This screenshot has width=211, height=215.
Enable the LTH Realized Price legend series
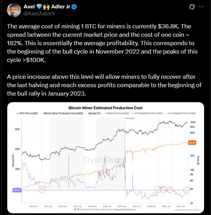(180, 113)
